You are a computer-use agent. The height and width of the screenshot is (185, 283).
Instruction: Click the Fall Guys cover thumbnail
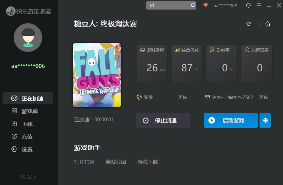97,75
